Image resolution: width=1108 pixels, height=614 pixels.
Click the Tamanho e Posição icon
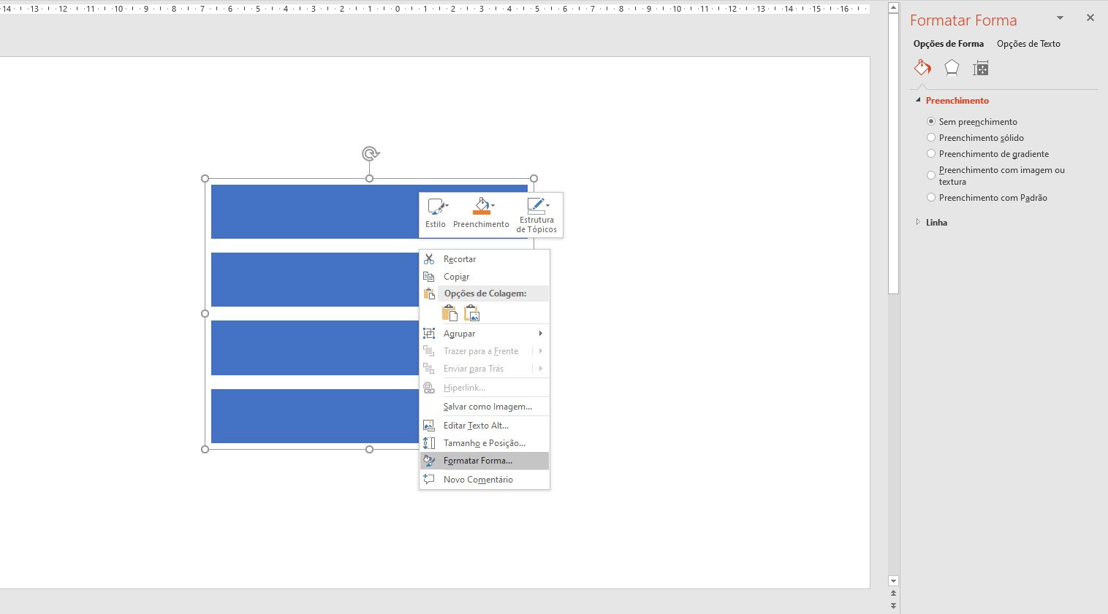[429, 443]
